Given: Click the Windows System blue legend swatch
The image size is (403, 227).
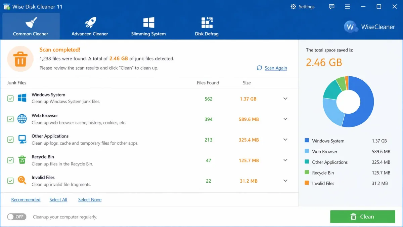Looking at the screenshot, I should 307,141.
